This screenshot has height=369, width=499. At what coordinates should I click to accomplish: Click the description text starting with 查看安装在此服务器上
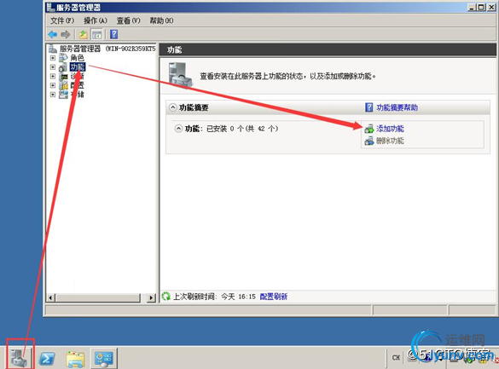click(x=288, y=77)
